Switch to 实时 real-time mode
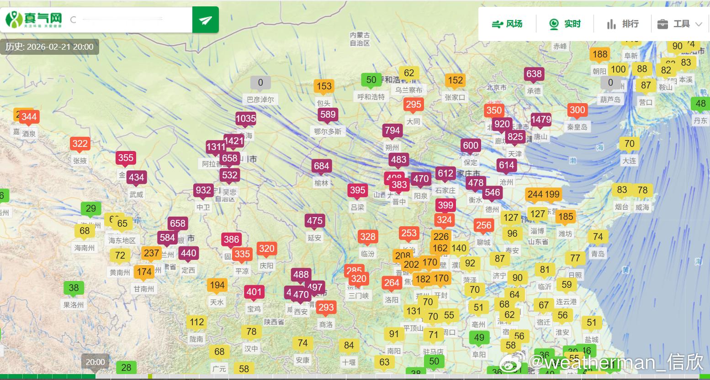Screen dimensions: 710x380 pos(565,24)
